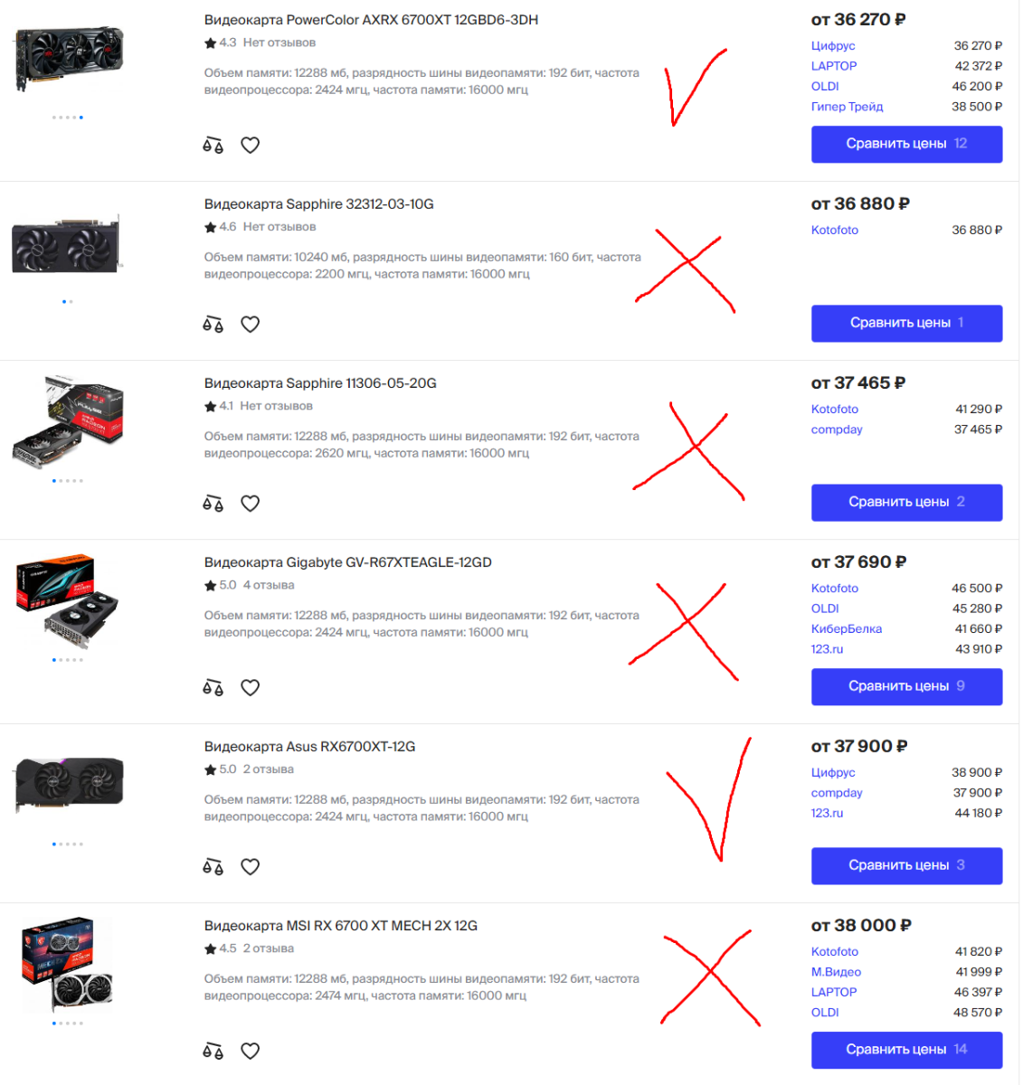Add PowerColor AXRX 6700XT to comparison scales

point(213,145)
